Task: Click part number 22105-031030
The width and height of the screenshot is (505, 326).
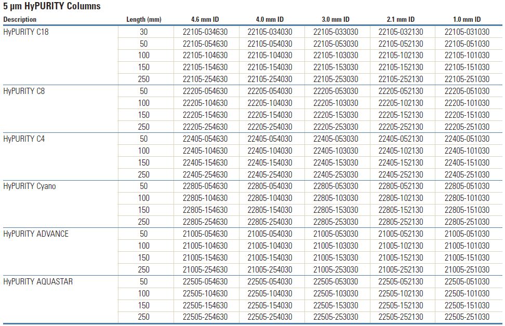Action: click(467, 32)
